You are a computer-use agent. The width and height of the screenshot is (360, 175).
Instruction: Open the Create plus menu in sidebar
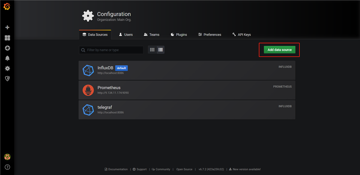coord(7,28)
